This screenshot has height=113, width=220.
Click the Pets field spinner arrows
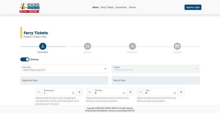coord(175,93)
